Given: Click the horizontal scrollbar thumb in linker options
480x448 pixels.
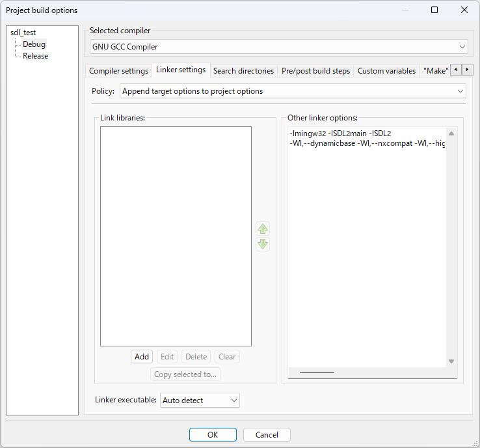Looking at the screenshot, I should 317,372.
